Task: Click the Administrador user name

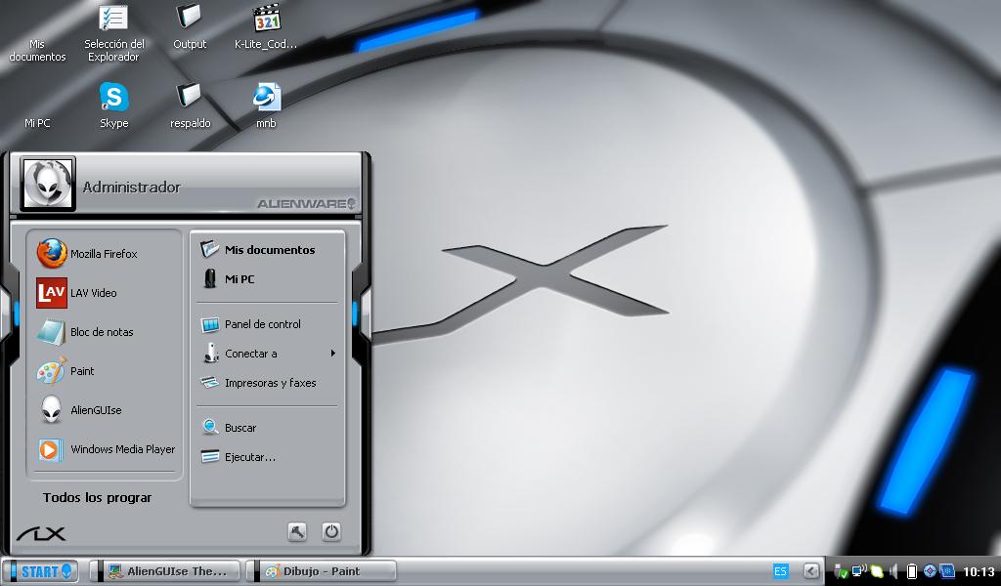Action: pos(132,187)
